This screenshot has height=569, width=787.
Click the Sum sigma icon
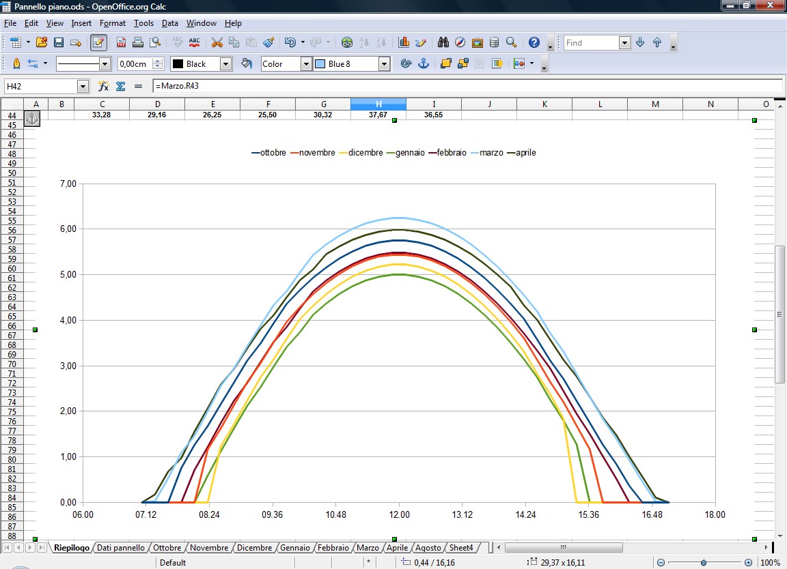click(121, 87)
